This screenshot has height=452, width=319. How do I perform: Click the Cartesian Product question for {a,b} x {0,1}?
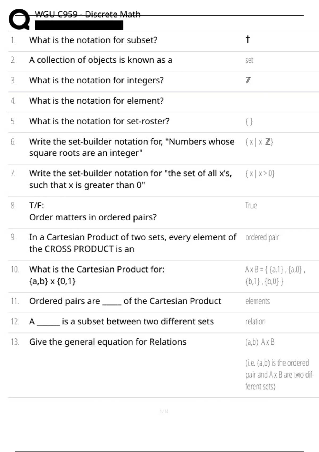97,275
